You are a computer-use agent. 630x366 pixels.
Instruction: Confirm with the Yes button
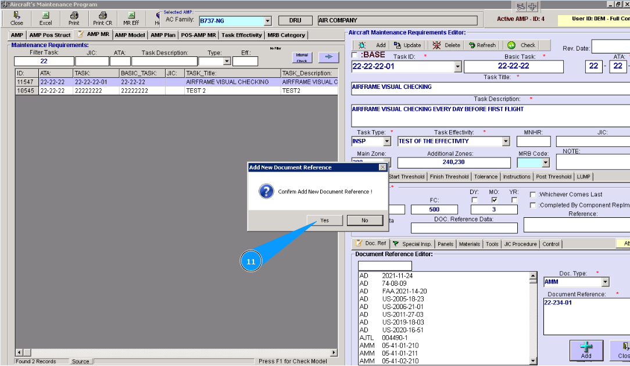tap(324, 221)
